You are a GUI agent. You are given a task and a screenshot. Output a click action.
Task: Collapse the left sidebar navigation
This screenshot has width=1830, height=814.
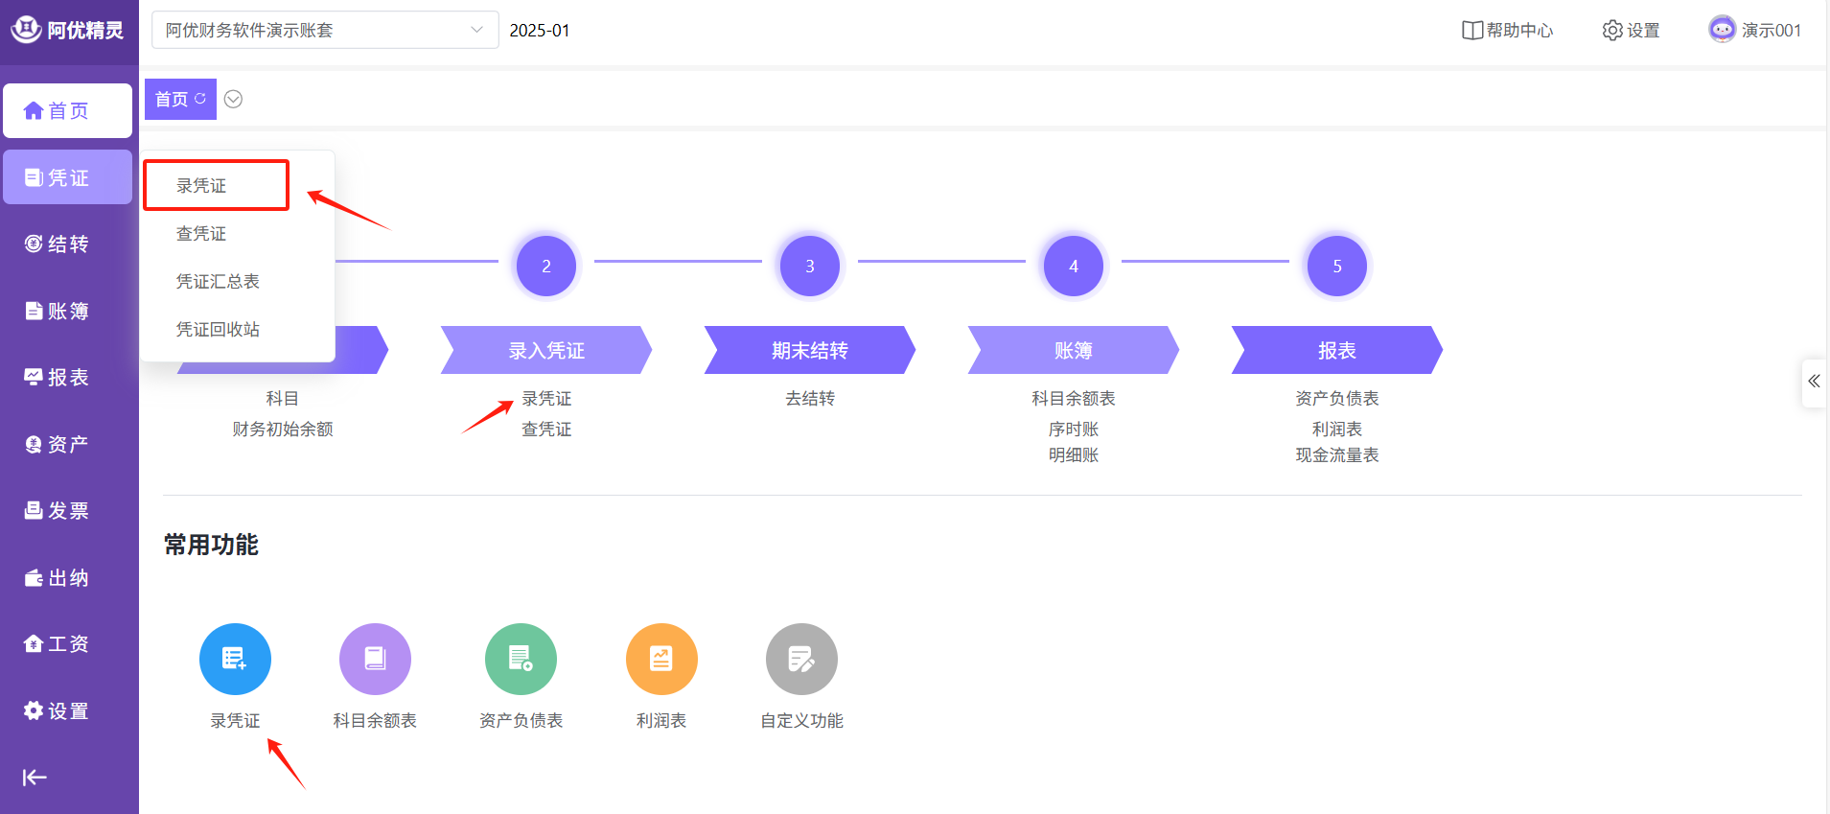[x=35, y=778]
